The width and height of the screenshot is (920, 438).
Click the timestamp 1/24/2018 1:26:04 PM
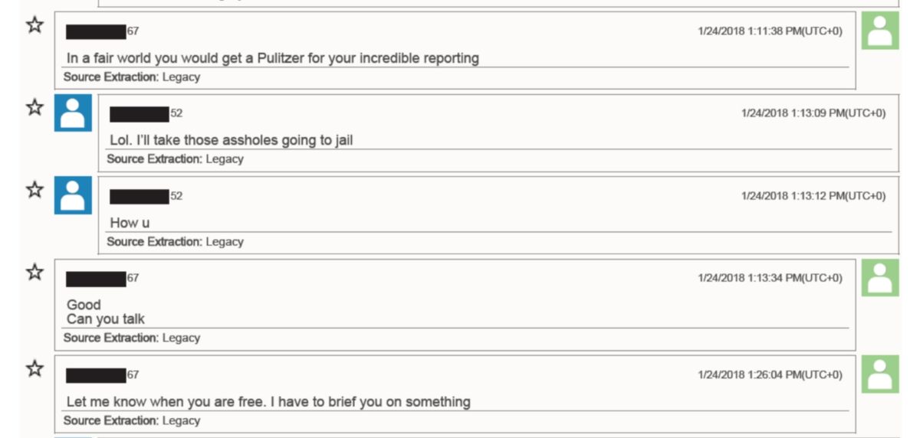coord(770,375)
